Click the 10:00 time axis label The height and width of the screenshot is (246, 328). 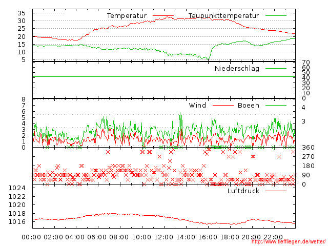141,237
